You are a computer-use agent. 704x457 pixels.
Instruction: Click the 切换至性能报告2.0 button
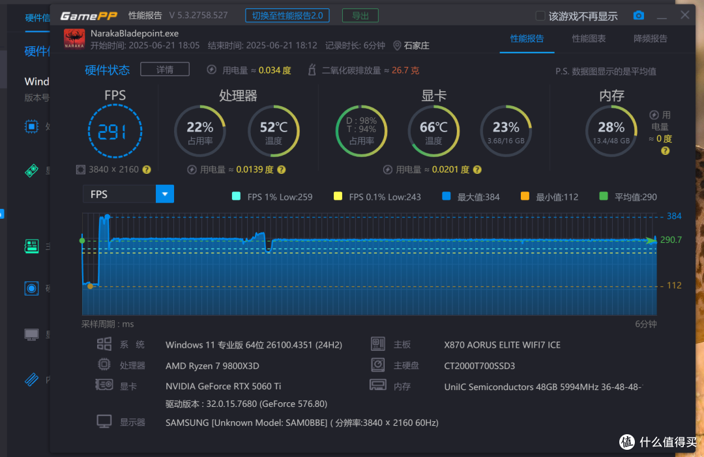(287, 16)
